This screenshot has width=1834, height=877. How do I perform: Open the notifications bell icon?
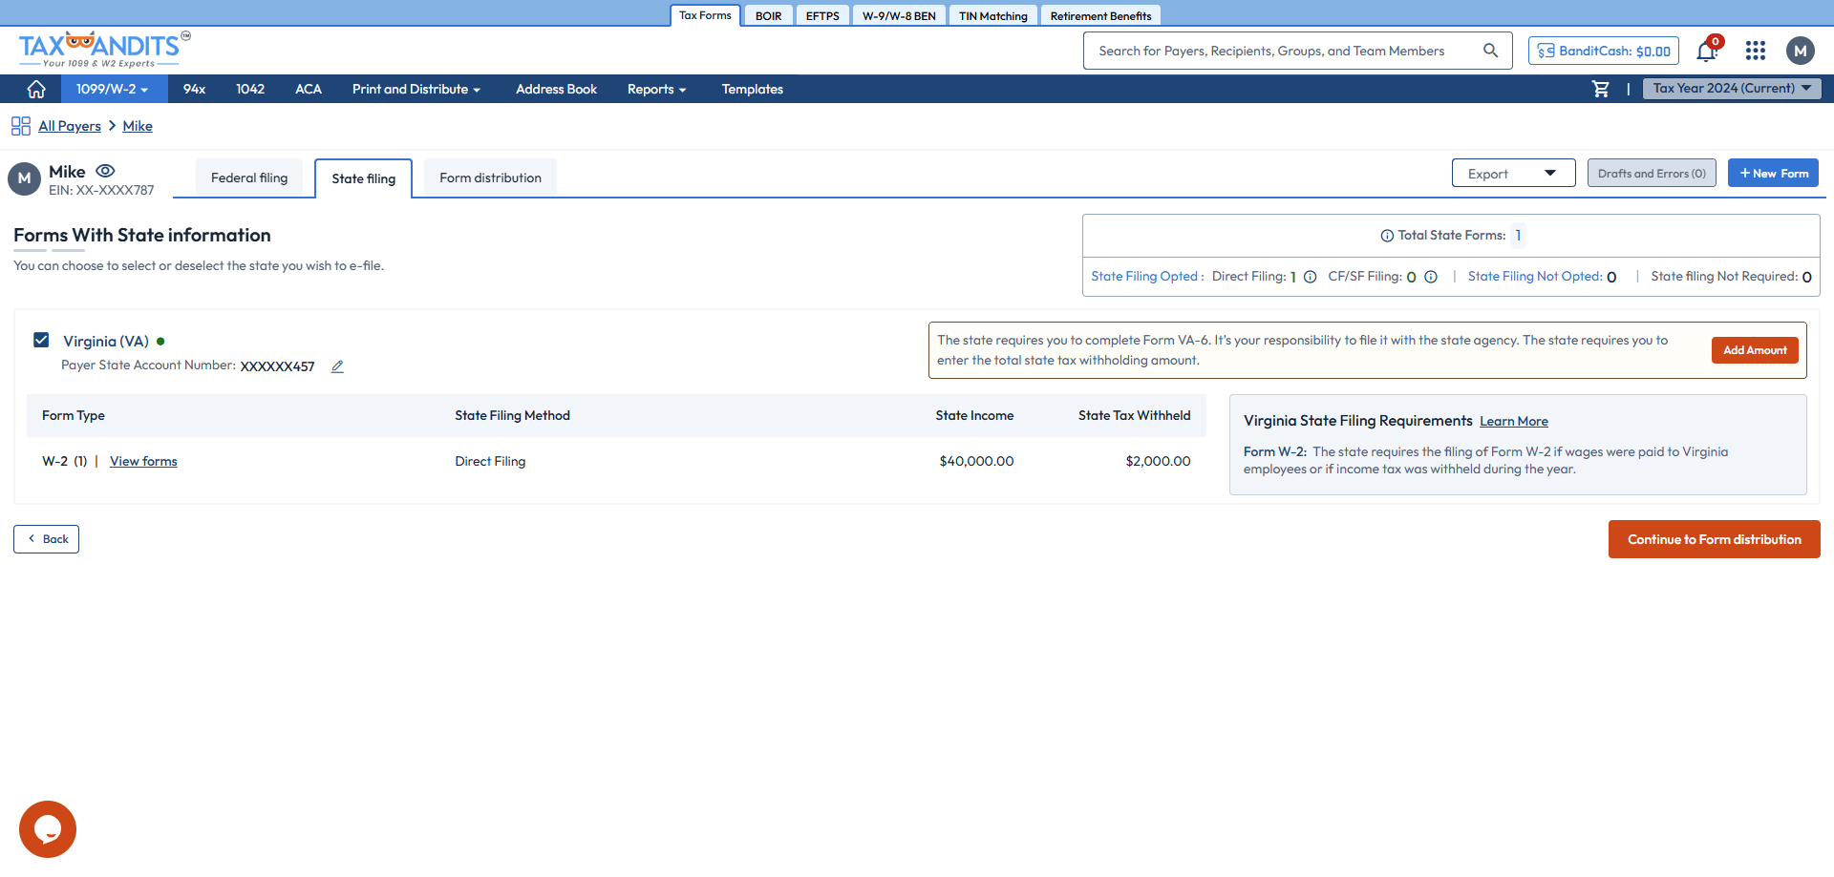coord(1707,51)
